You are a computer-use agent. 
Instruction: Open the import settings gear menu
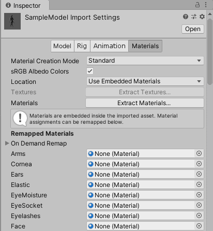coord(202,17)
